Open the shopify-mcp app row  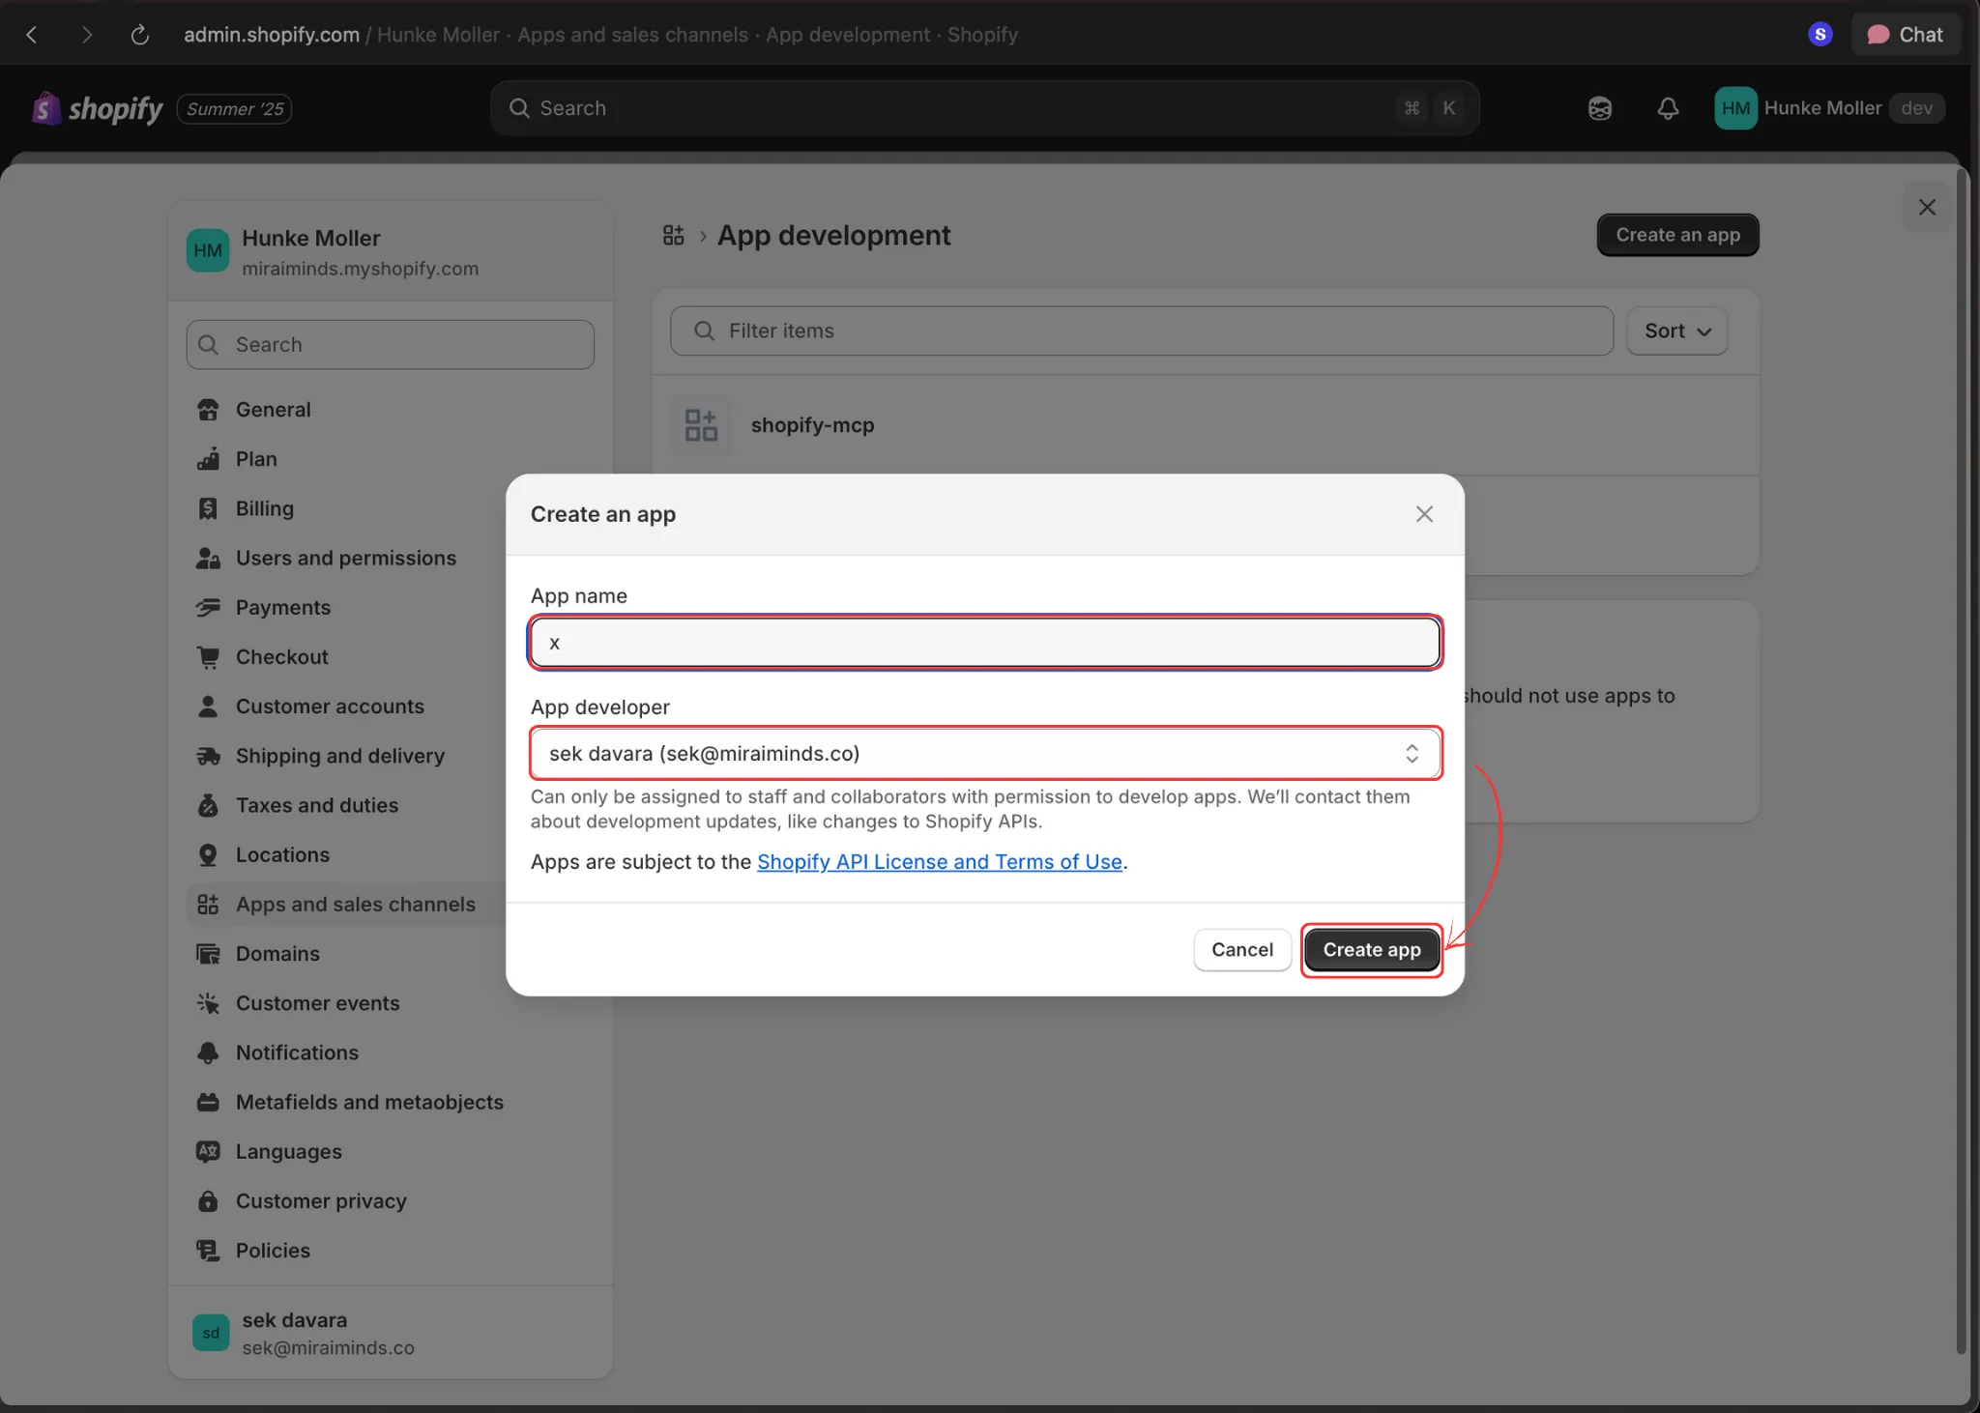(1206, 425)
